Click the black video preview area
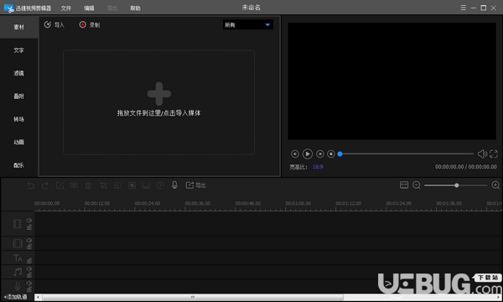Viewport: 503px width, 302px height. pos(392,81)
